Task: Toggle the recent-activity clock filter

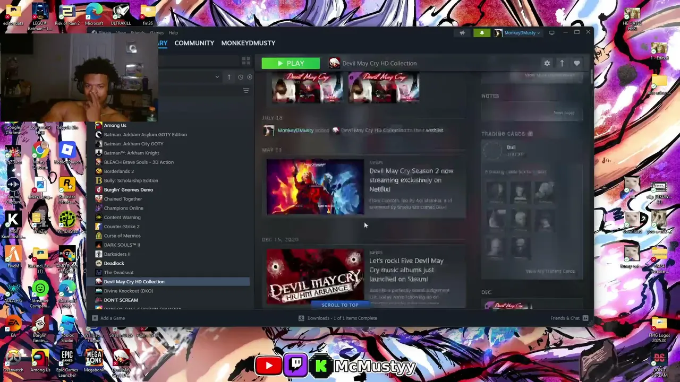Action: [240, 77]
